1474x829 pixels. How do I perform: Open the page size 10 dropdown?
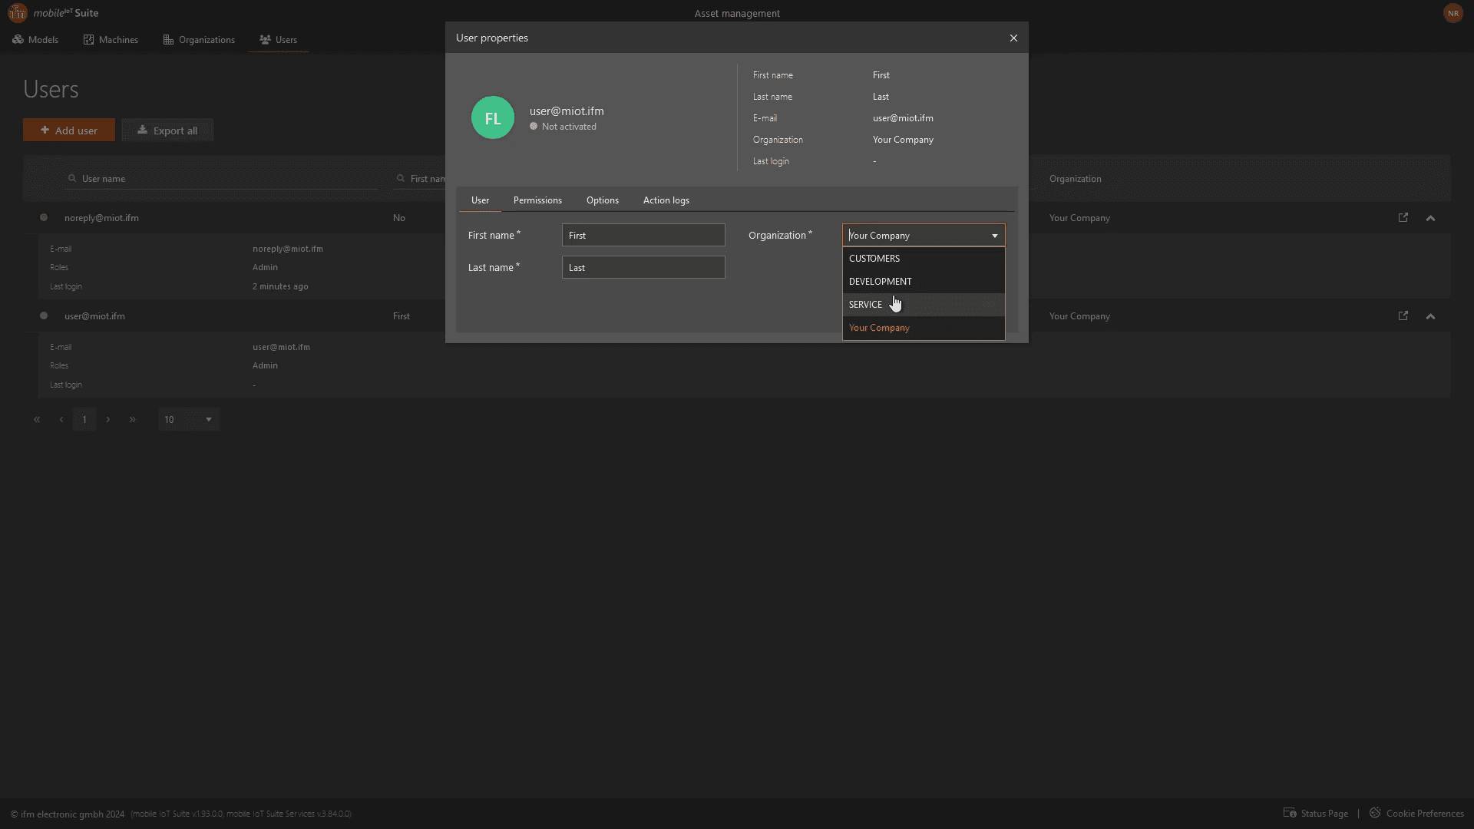[x=189, y=420]
